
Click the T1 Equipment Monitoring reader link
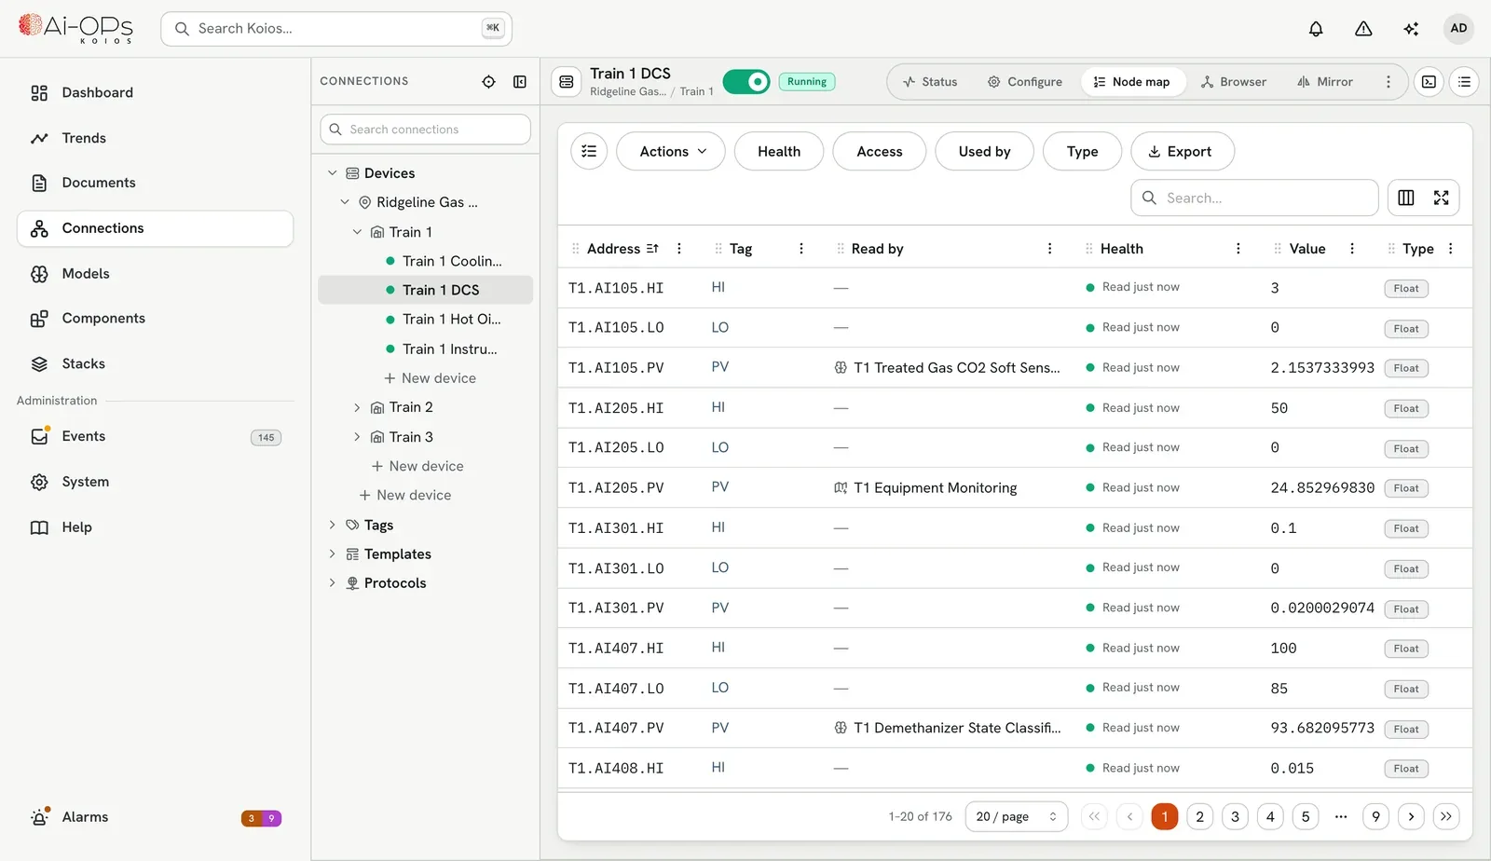(x=935, y=488)
